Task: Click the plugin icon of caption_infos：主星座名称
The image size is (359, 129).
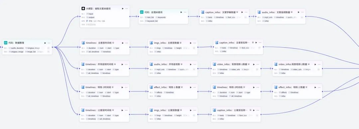Action: [x=217, y=43]
